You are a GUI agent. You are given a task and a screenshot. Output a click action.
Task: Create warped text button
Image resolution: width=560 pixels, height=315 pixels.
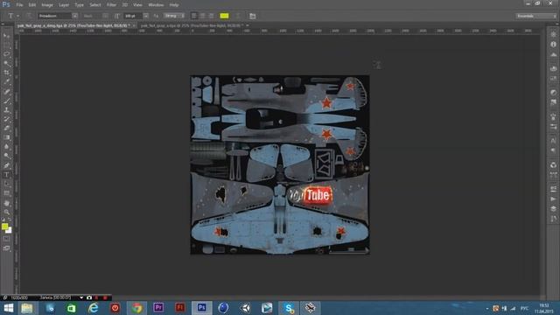[x=238, y=16]
